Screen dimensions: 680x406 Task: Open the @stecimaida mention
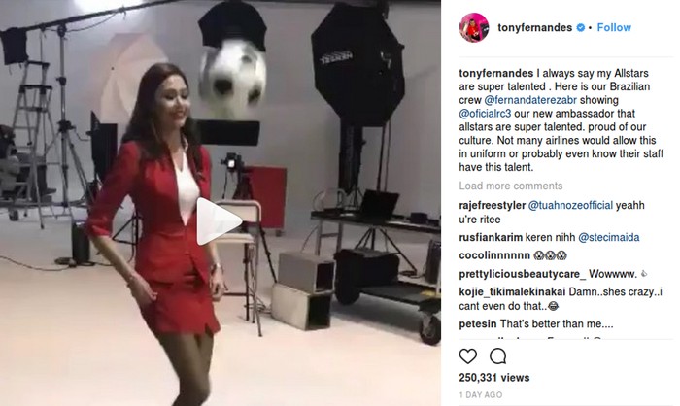tap(608, 237)
